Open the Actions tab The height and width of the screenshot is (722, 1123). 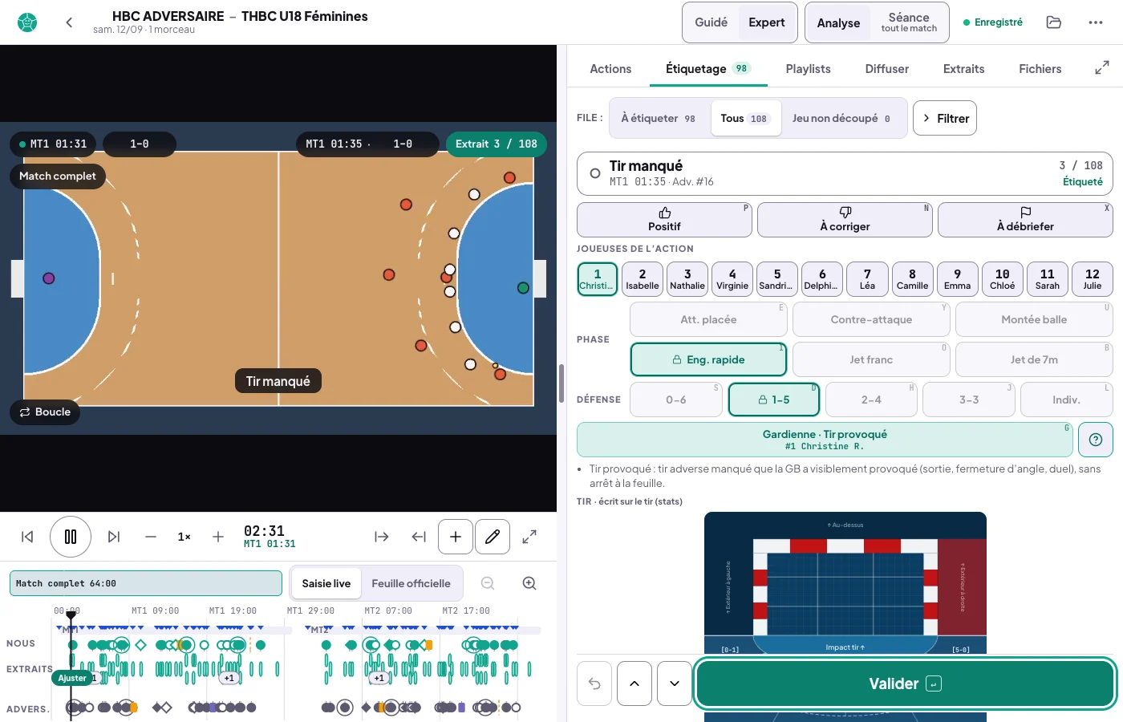[610, 69]
